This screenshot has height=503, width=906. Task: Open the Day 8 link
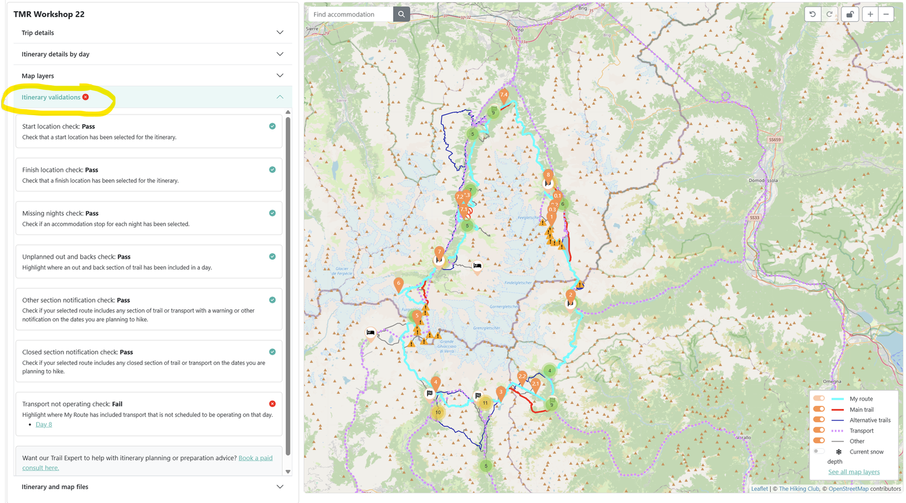click(43, 425)
